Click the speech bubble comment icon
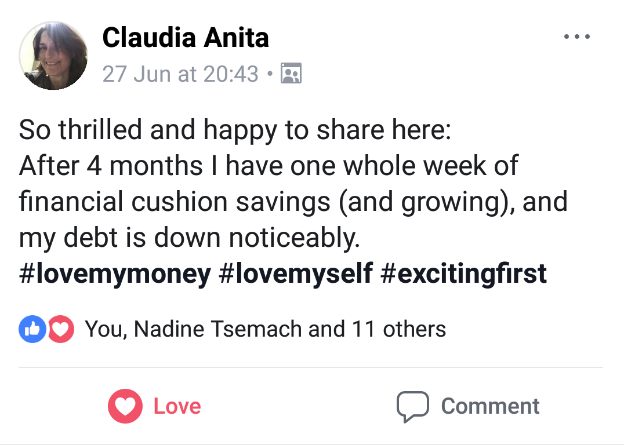The height and width of the screenshot is (445, 624). 412,406
